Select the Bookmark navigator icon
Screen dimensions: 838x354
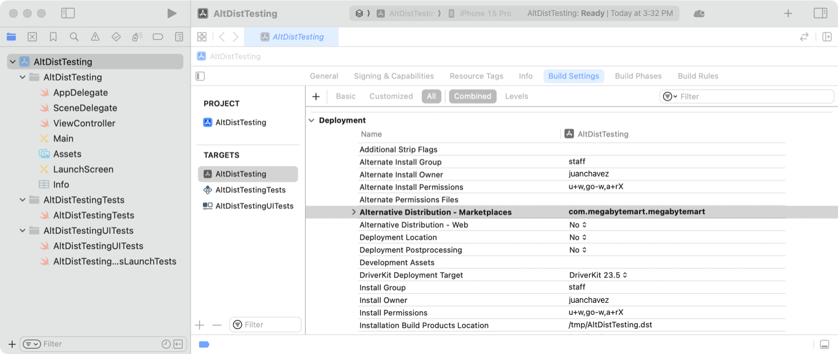tap(52, 36)
